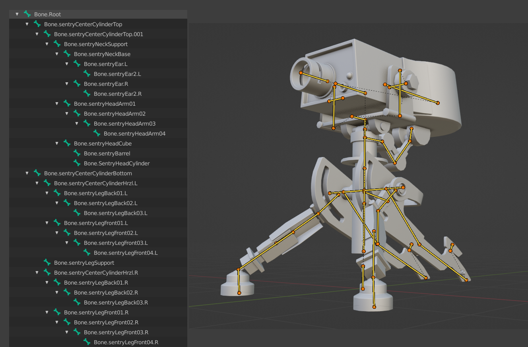Click the bone icon of Bone.sentryHeadArm02
Image resolution: width=528 pixels, height=347 pixels.
point(77,113)
